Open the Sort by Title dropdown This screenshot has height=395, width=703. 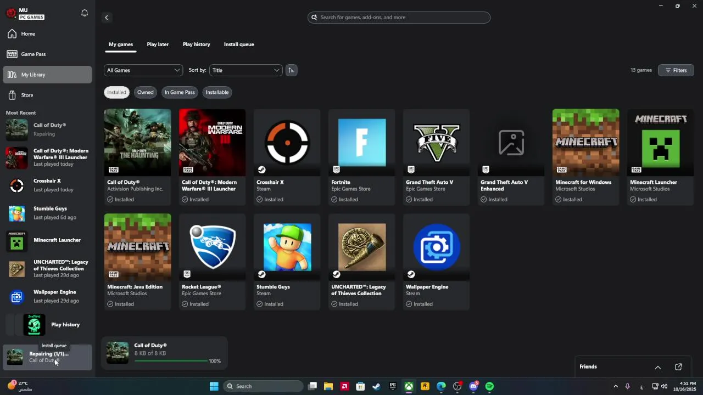(x=246, y=70)
